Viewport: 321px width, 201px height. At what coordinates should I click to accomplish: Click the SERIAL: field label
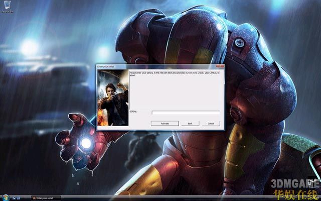point(133,112)
